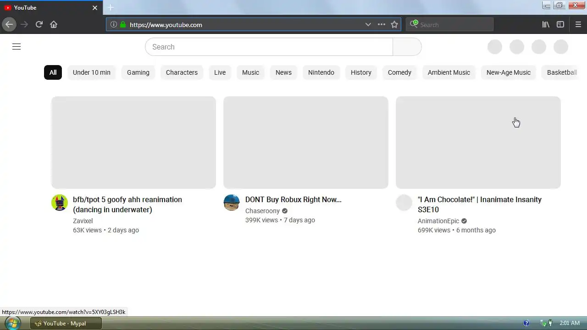Viewport: 587px width, 330px height.
Task: Open the browser hamburger menu
Action: (578, 24)
